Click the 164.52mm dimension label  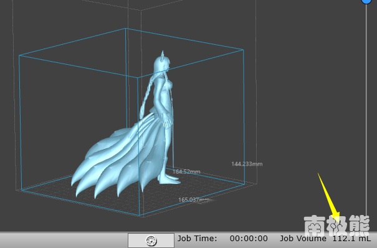click(x=186, y=172)
